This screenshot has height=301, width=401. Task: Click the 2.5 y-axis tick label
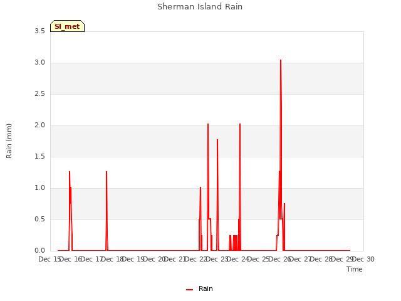(39, 94)
